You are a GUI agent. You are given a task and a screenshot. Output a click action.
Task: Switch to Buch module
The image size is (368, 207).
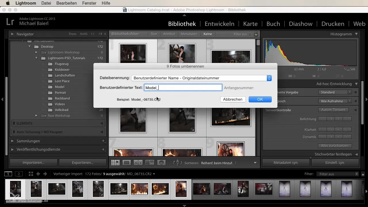tap(273, 24)
